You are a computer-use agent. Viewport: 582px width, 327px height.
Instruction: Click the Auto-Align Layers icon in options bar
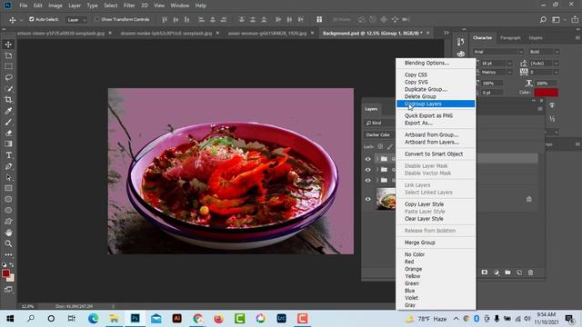click(x=319, y=19)
